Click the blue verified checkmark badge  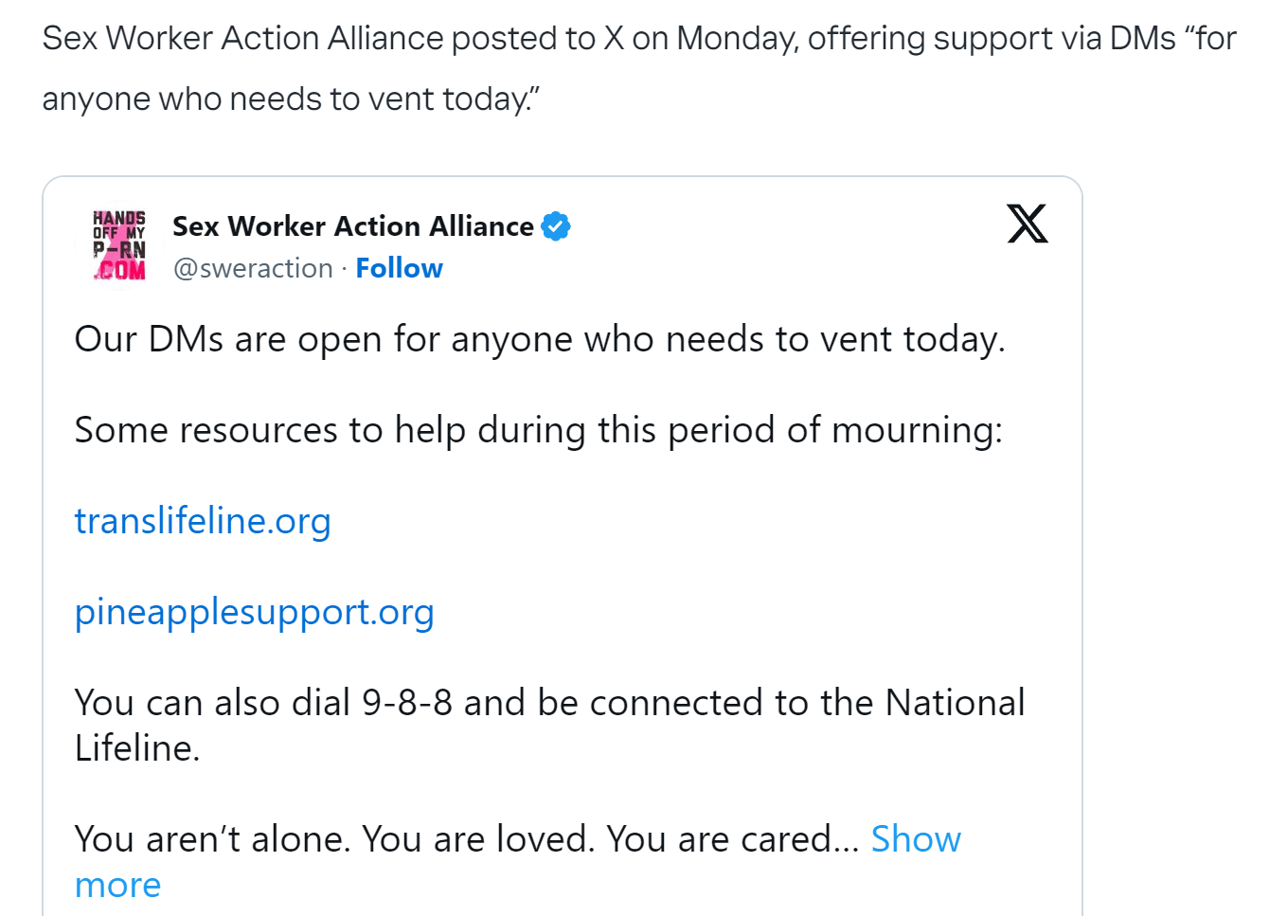[556, 226]
